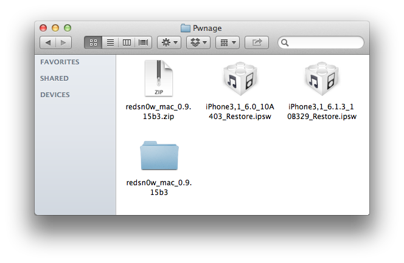Open the item arrangement dropdown
The width and height of the screenshot is (404, 263).
tap(228, 43)
